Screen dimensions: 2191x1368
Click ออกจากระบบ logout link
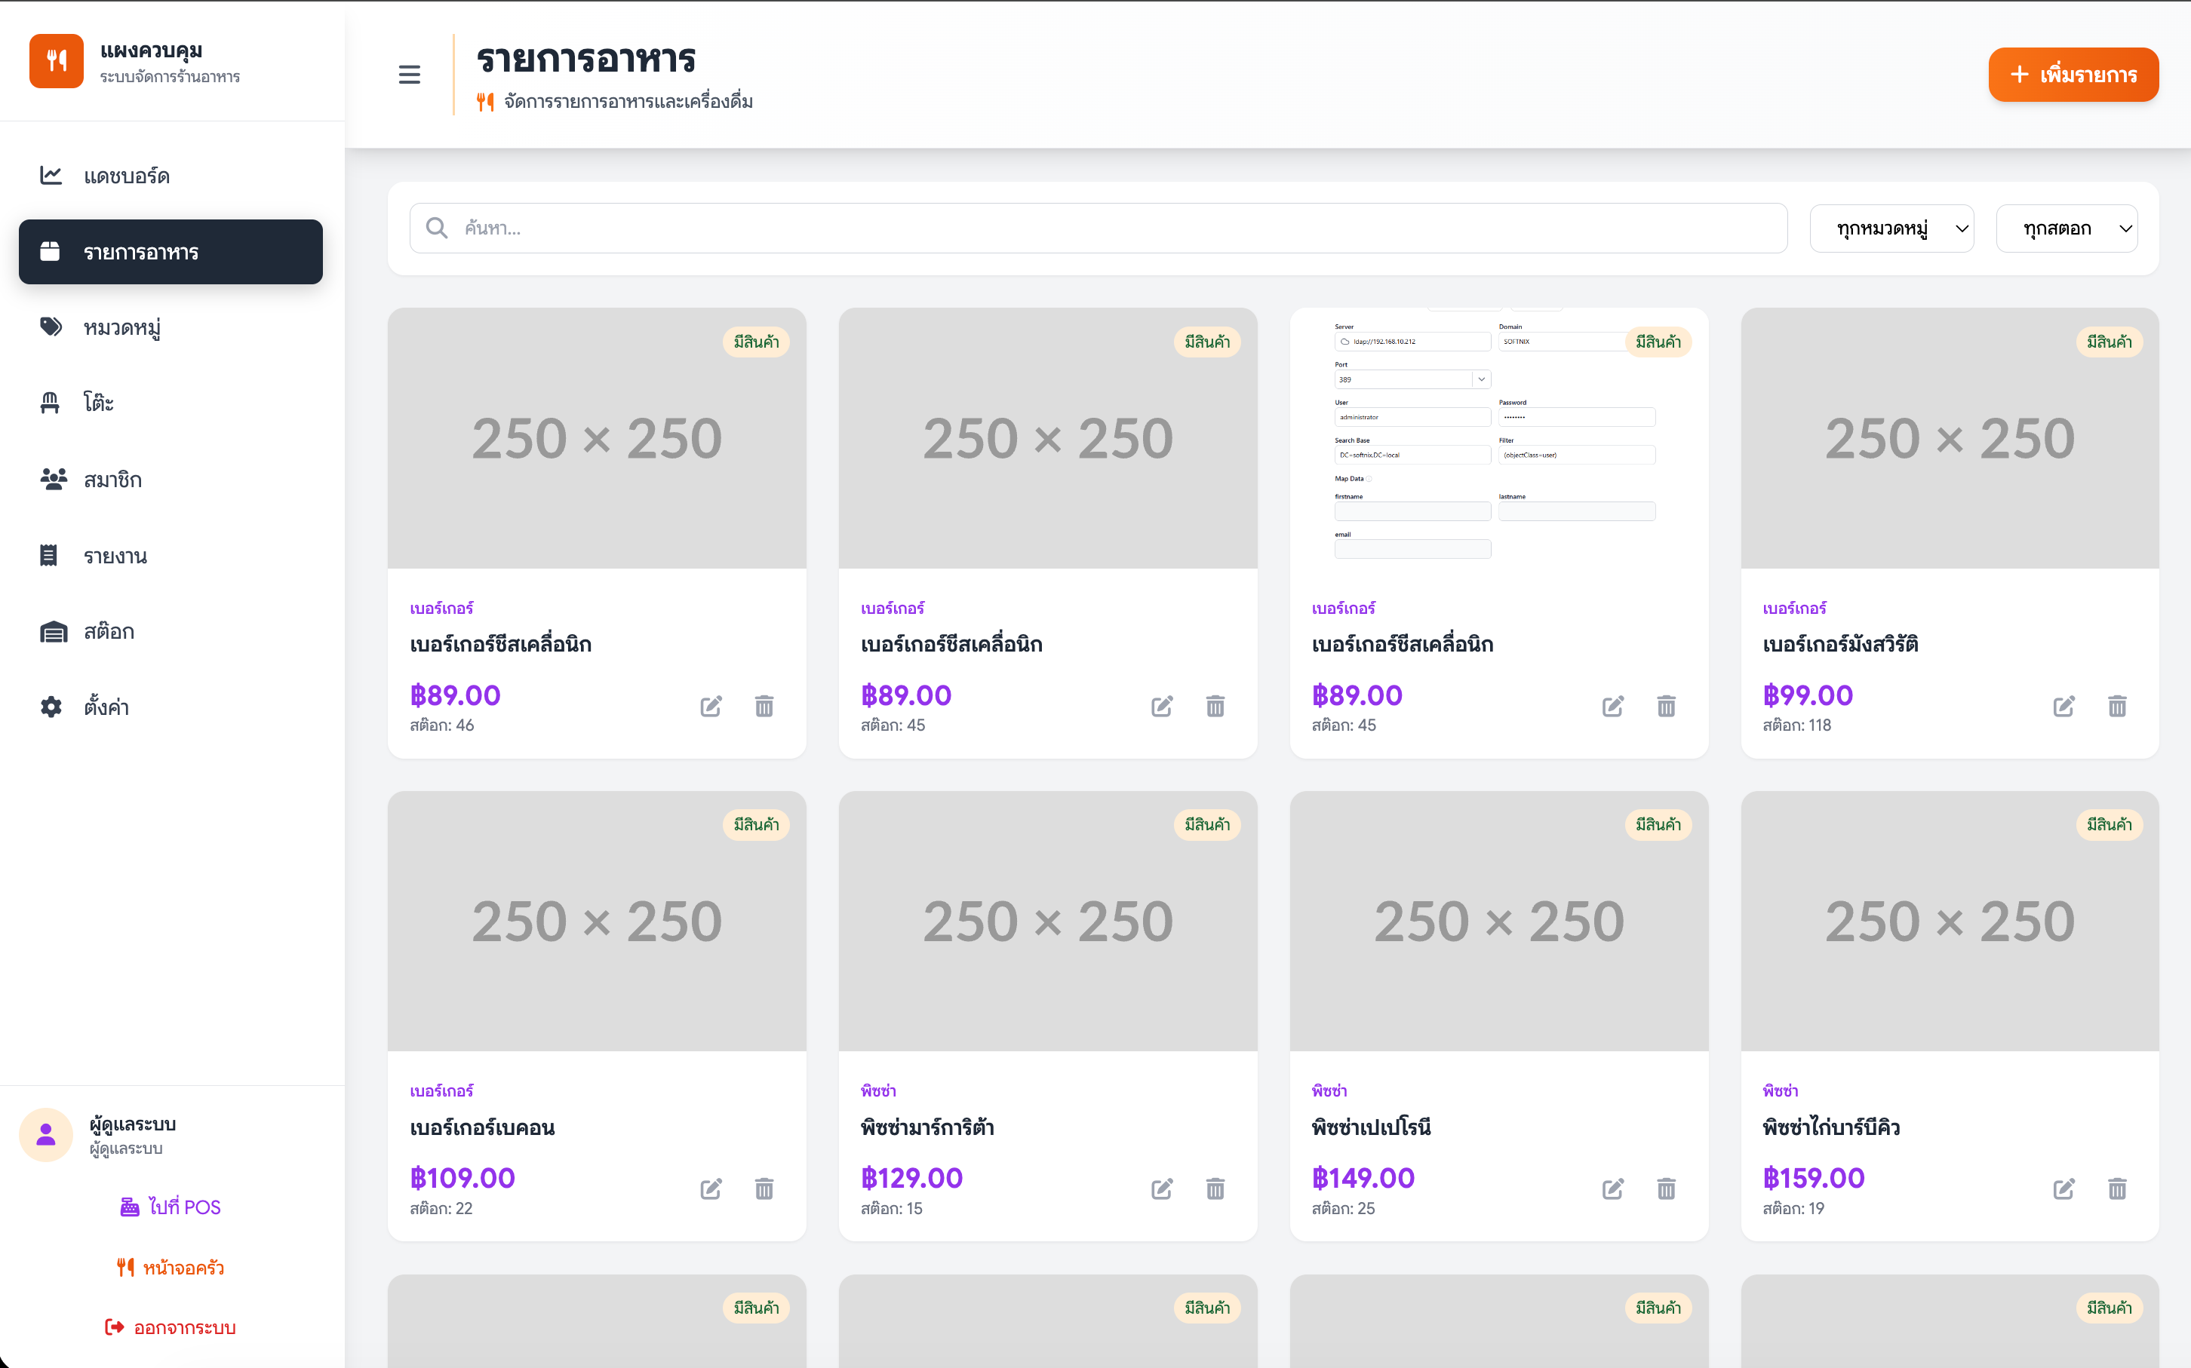tap(171, 1327)
